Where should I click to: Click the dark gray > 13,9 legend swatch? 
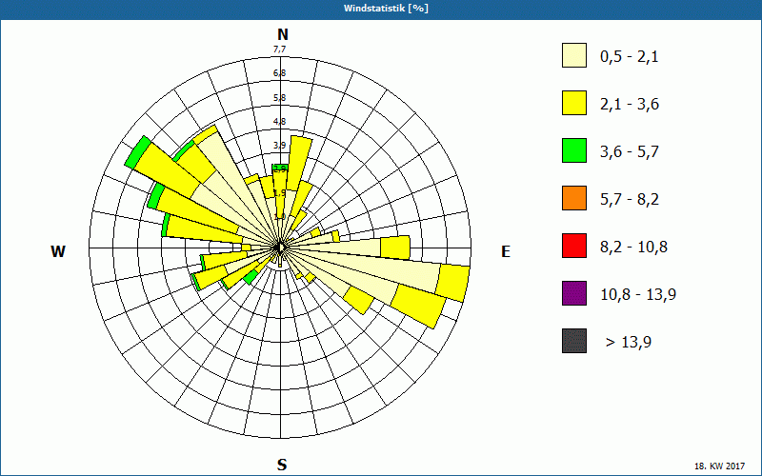click(x=574, y=341)
